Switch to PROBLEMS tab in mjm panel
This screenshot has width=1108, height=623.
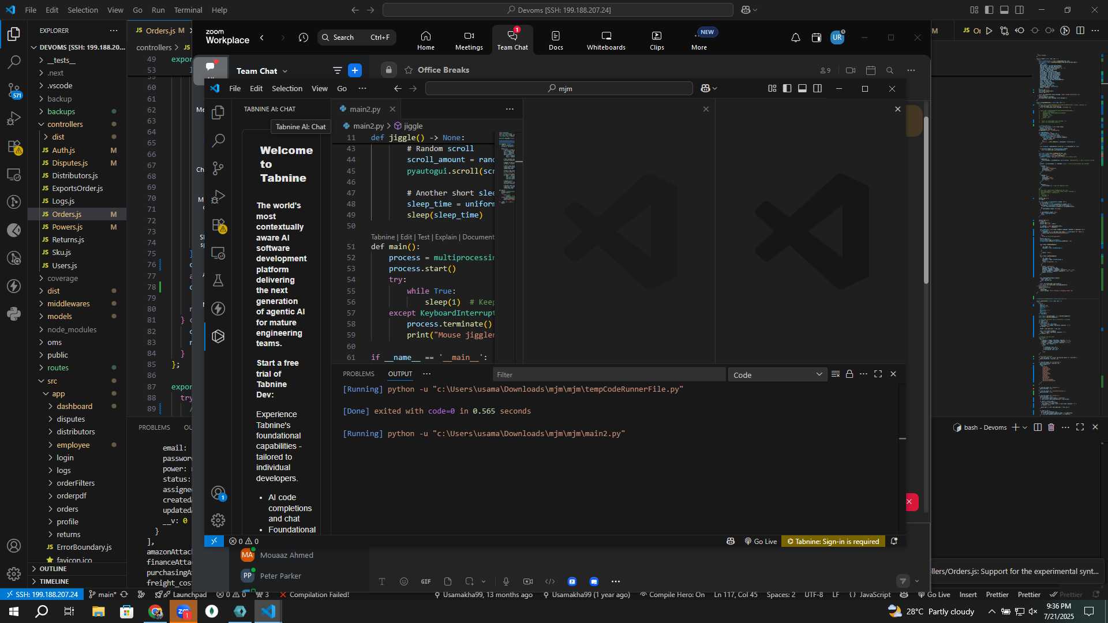[358, 374]
